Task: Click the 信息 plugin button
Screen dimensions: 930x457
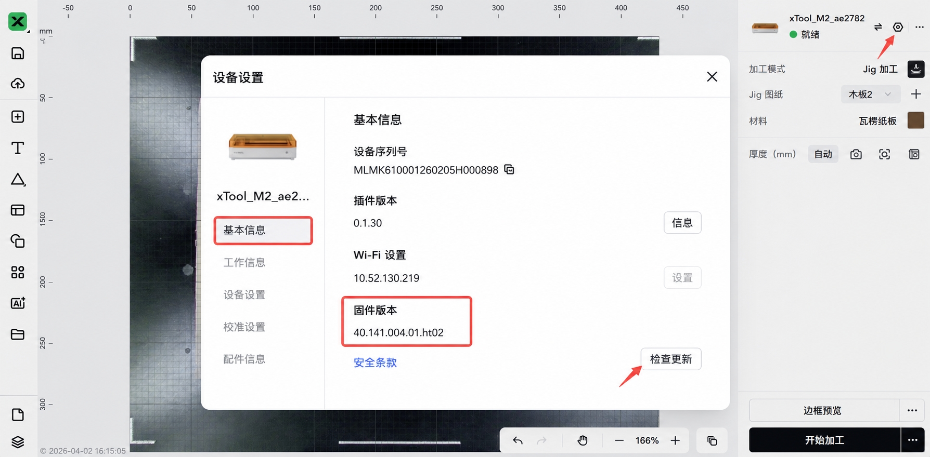Action: pos(682,223)
